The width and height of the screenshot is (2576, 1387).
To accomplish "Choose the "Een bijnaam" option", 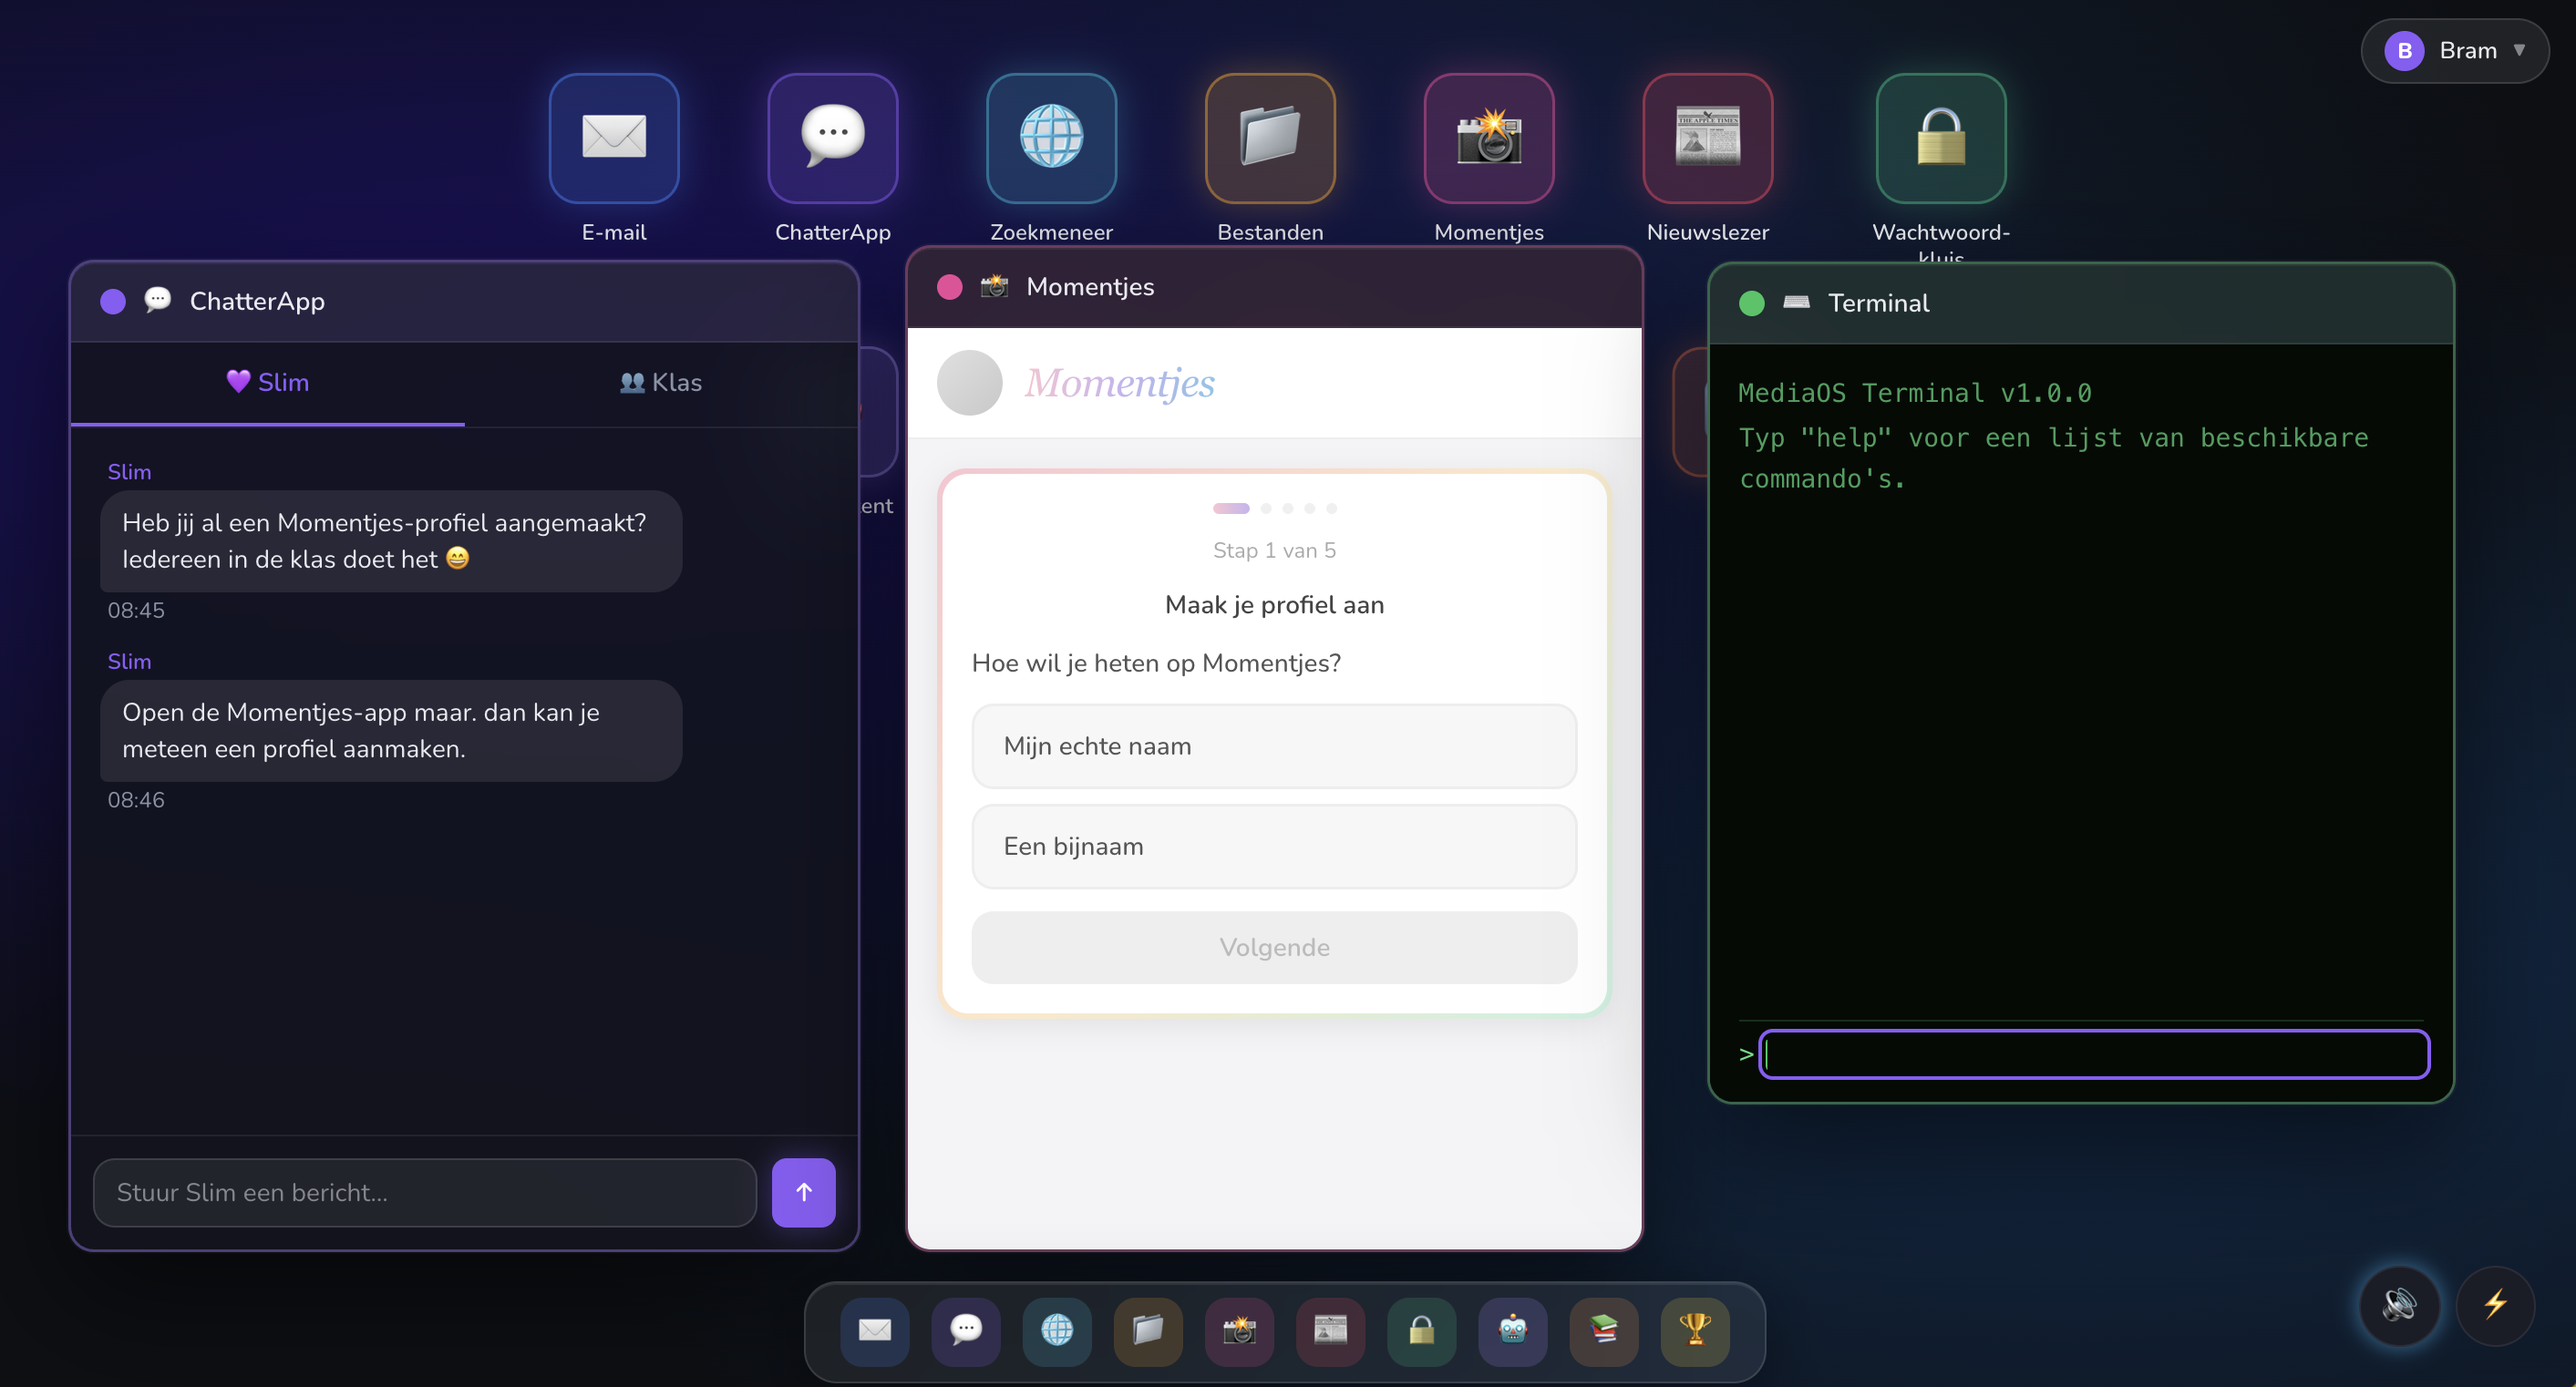I will coord(1274,846).
